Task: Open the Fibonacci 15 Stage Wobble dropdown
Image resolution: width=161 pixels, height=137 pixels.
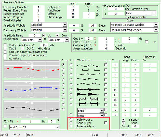Action: (x=156, y=25)
